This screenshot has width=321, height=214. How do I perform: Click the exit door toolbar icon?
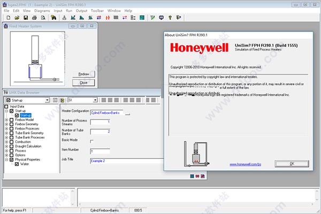pyautogui.click(x=179, y=18)
